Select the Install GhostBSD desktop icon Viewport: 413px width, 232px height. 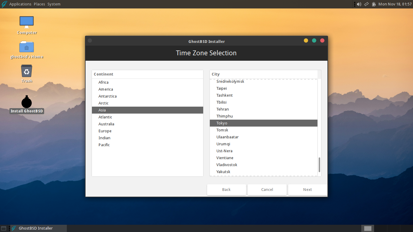27,105
